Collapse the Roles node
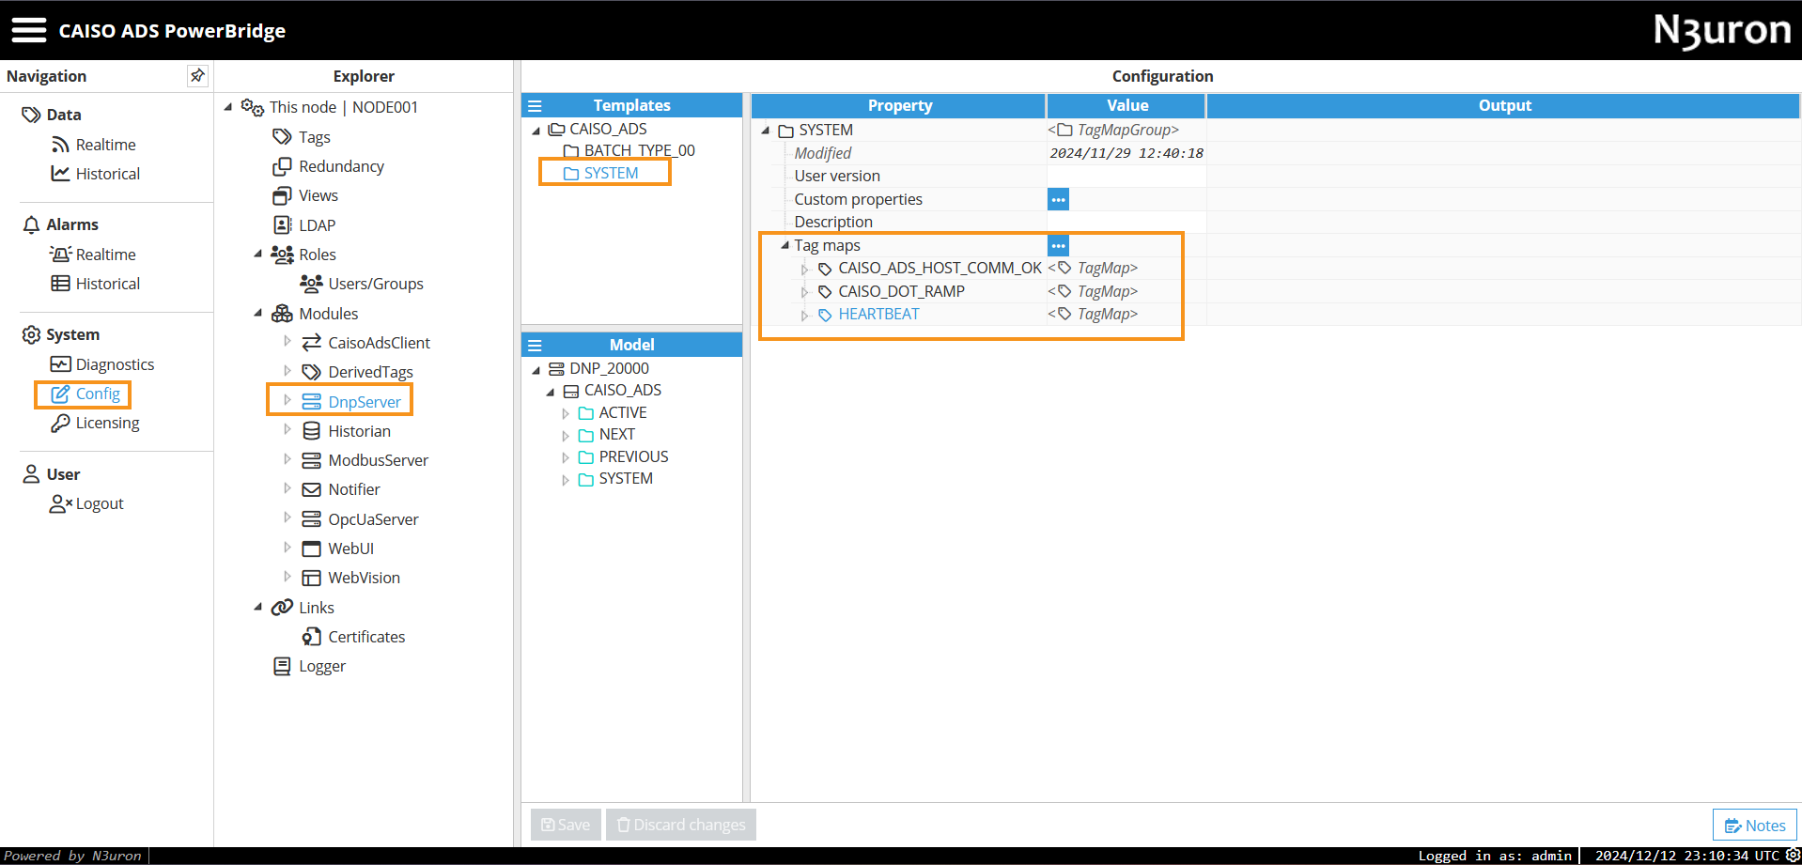Viewport: 1802px width, 865px height. point(257,254)
